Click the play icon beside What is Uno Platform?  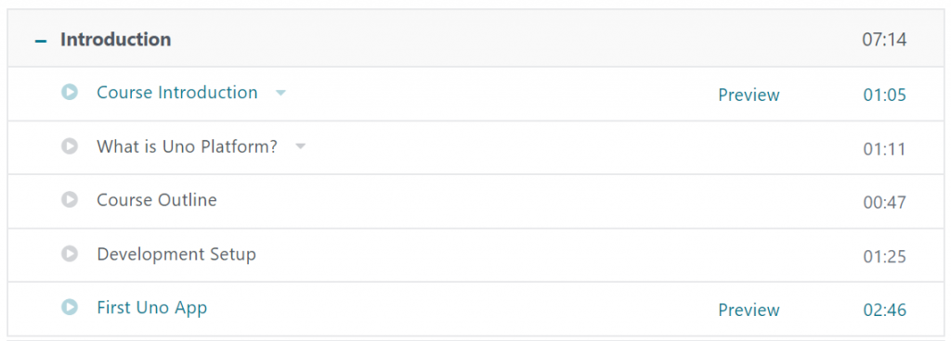coord(70,145)
